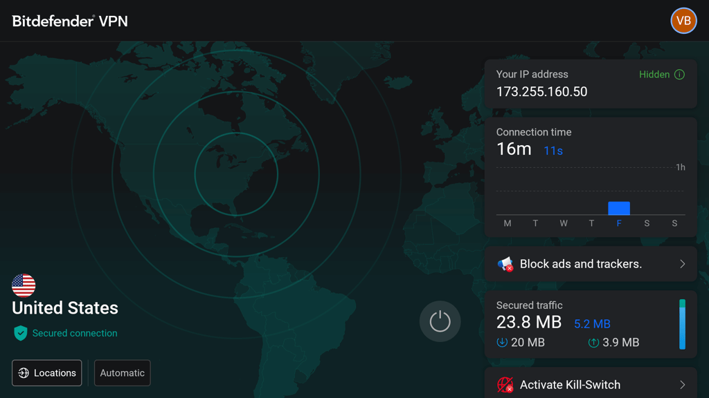Click the United States flag icon
This screenshot has width=709, height=398.
coord(24,285)
